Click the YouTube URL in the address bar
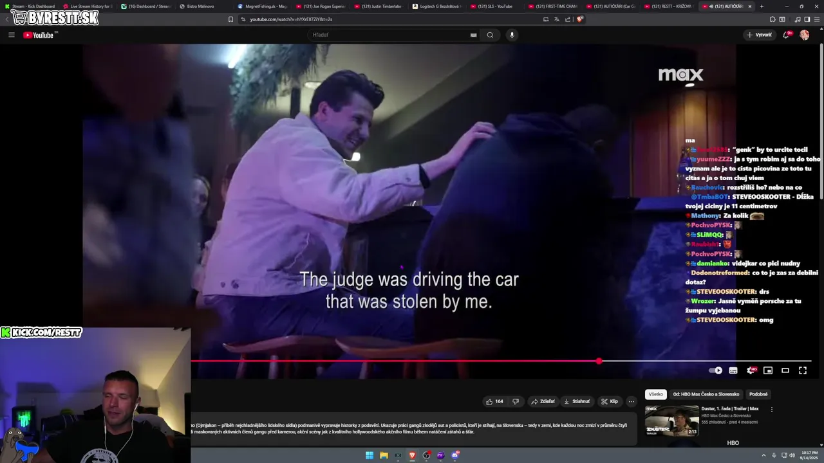The image size is (824, 463). (x=291, y=19)
